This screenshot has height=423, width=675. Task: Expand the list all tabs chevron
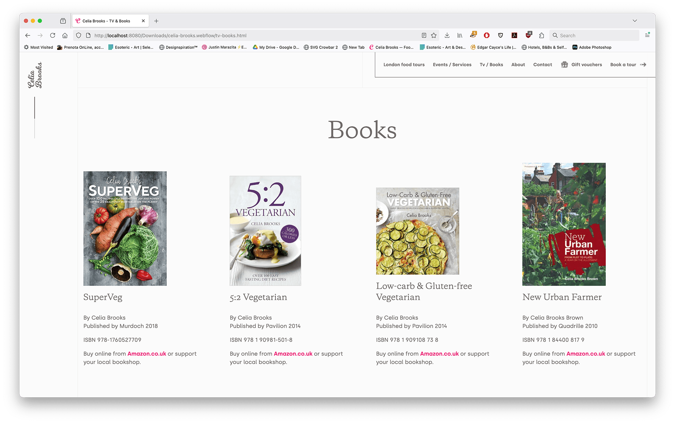click(634, 21)
